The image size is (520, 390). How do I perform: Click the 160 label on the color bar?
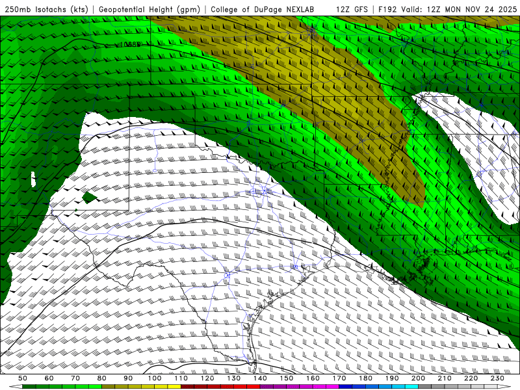pyautogui.click(x=313, y=378)
